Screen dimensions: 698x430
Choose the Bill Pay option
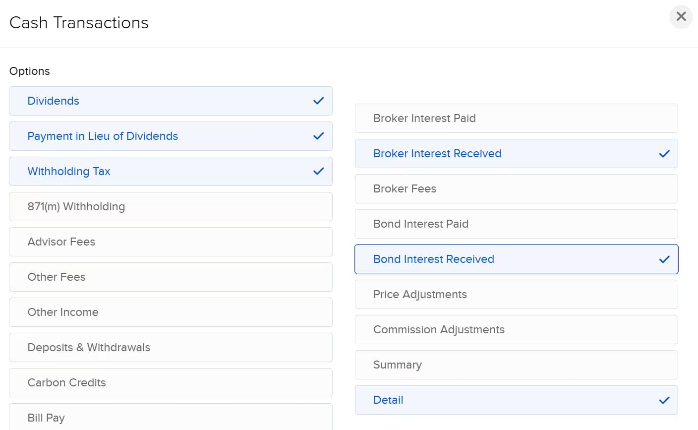click(x=171, y=417)
